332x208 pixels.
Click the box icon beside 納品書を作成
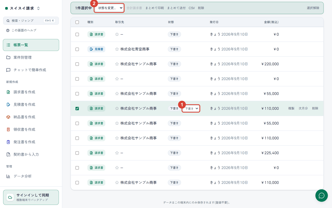pyautogui.click(x=8, y=117)
